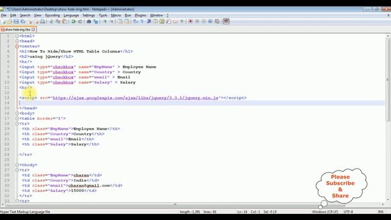Toggle synchronize vertical scrolling icon

[120, 21]
